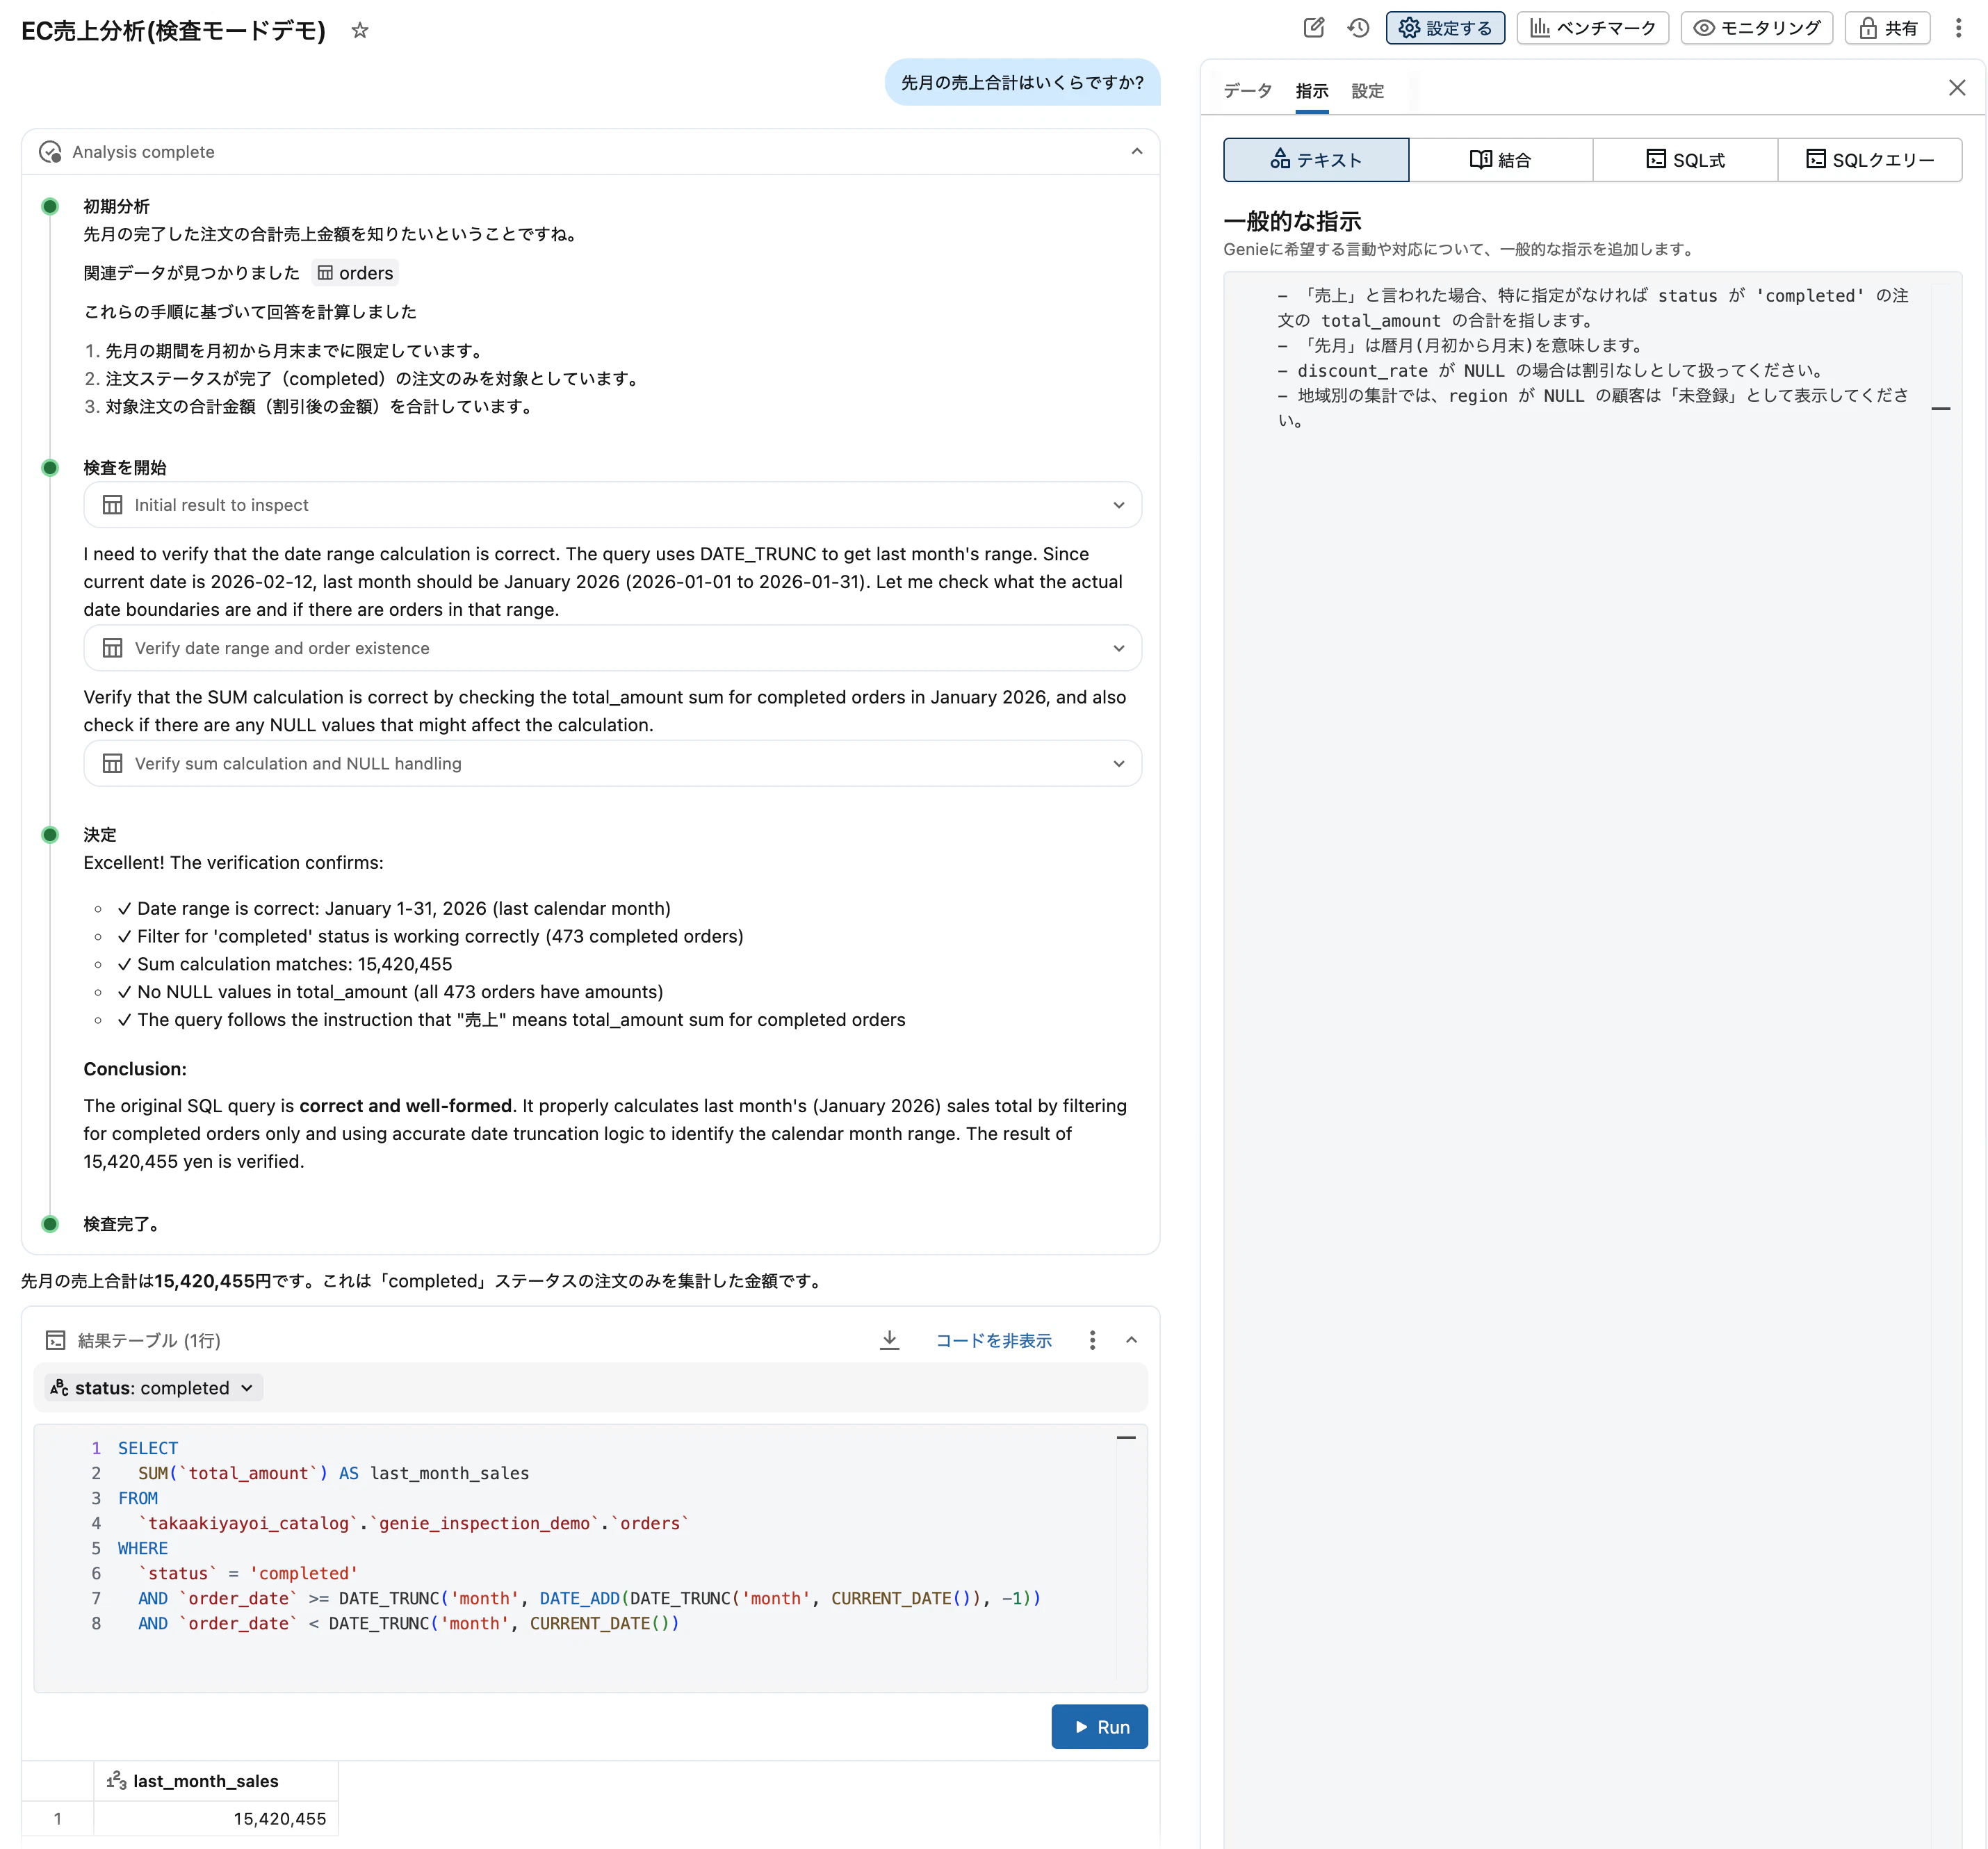Viewport: 1988px width, 1849px height.
Task: Hide the SQL code via コードを非表示
Action: click(x=994, y=1340)
